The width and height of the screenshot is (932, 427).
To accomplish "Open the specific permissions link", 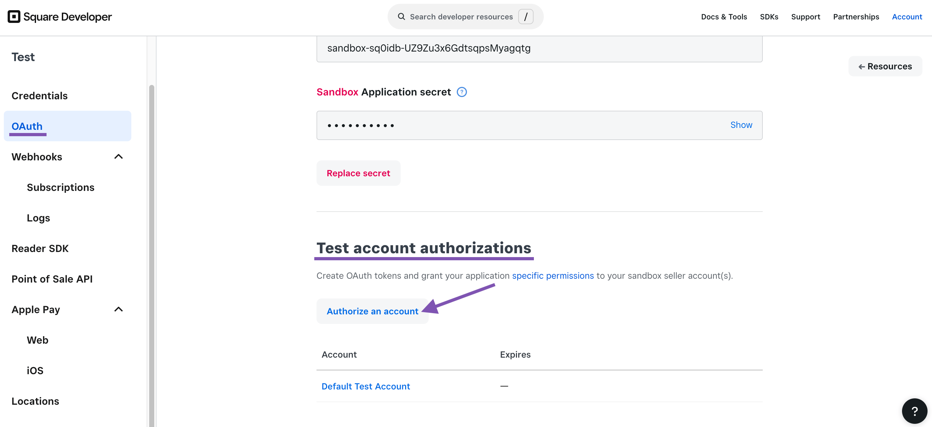I will click(x=552, y=276).
